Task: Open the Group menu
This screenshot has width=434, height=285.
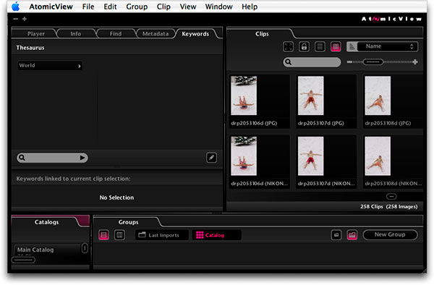Action: click(x=137, y=7)
